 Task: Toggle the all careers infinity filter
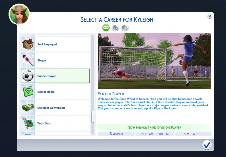pos(106,28)
